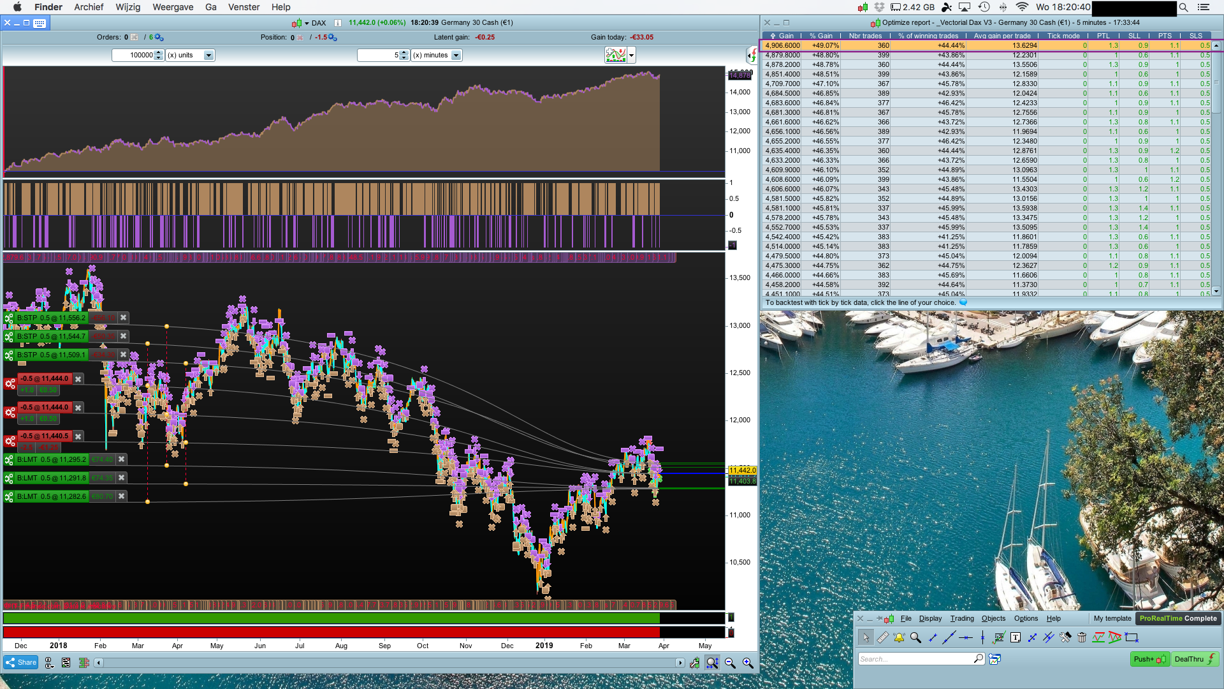Click the trash delete objects icon
Screen dimensions: 1224x689
pyautogui.click(x=1082, y=637)
